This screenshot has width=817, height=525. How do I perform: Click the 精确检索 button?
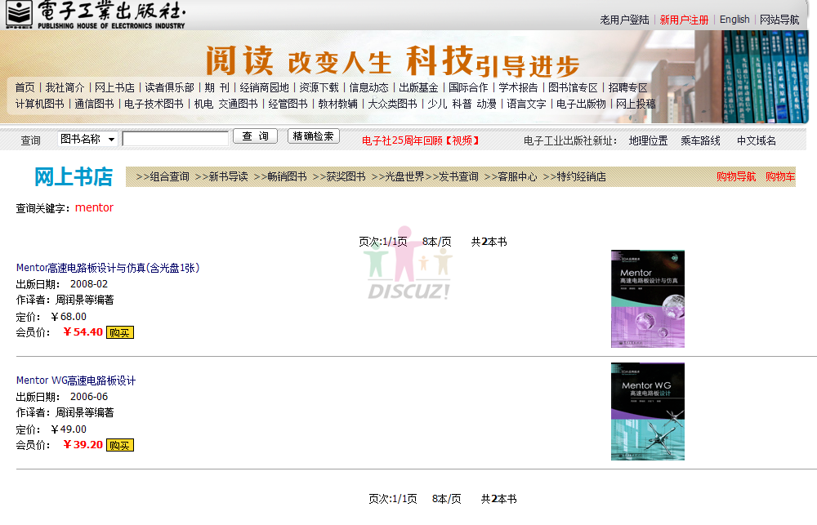pos(314,136)
